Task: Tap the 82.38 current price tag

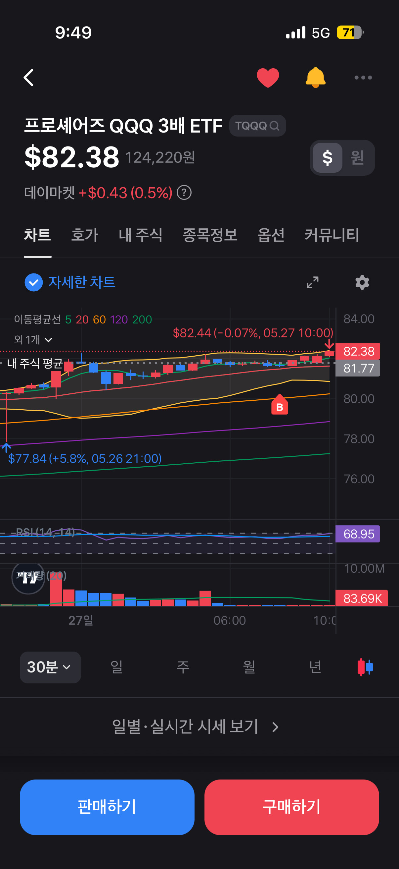Action: 358,351
